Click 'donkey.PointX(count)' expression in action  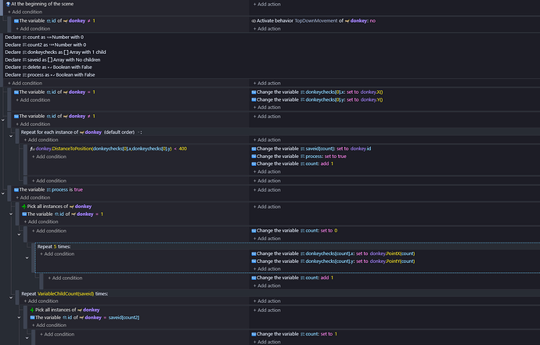[x=392, y=253]
